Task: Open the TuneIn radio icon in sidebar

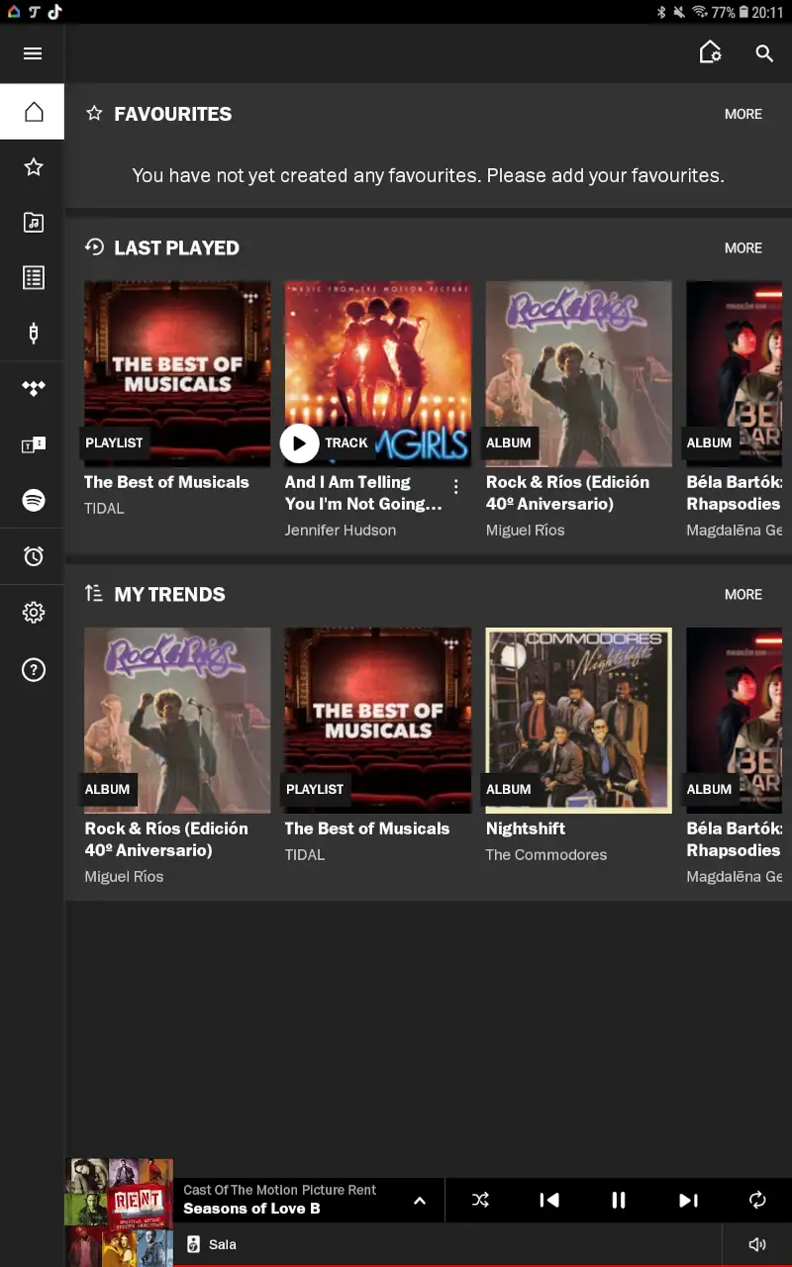Action: [33, 444]
